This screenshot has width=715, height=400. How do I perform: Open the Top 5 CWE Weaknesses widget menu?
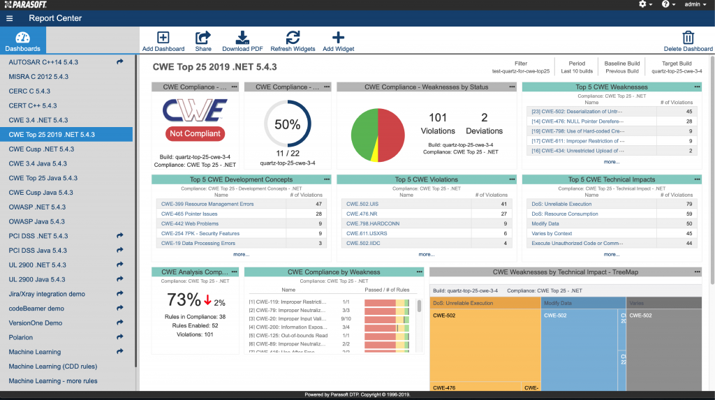coord(698,87)
